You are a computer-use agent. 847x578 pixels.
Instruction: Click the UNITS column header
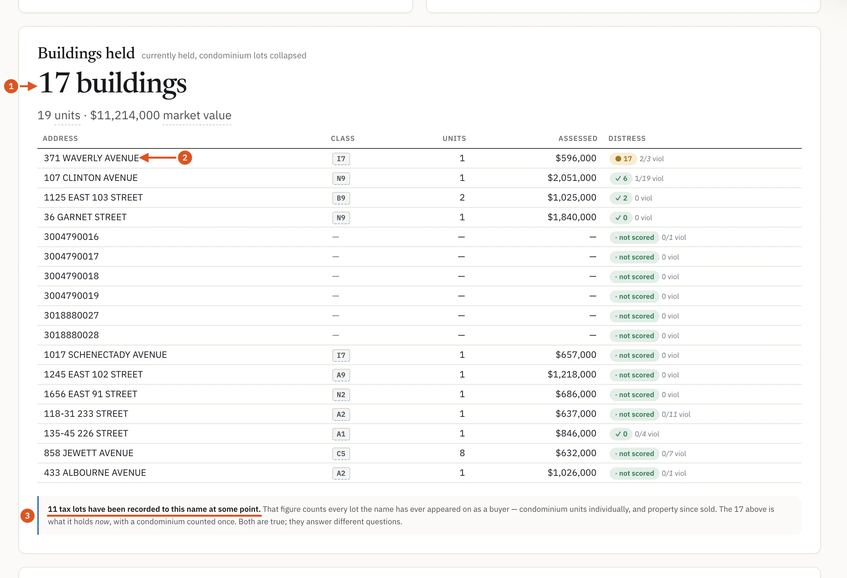click(454, 138)
